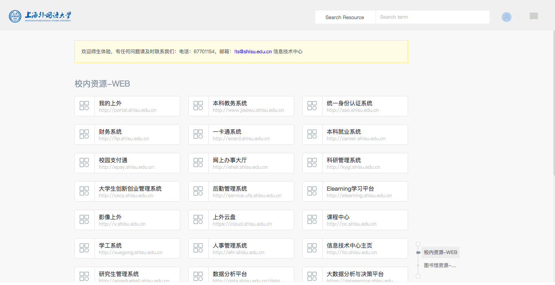Click the Shanghai International Studies University logo
This screenshot has height=285, width=555.
coord(40,16)
